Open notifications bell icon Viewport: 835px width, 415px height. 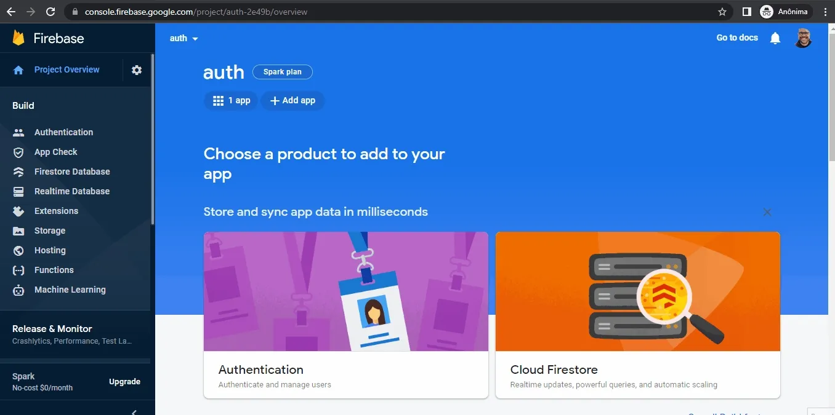pos(775,38)
